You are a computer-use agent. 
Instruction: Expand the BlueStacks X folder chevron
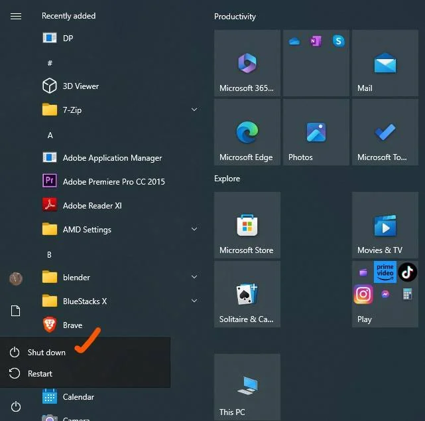click(194, 301)
